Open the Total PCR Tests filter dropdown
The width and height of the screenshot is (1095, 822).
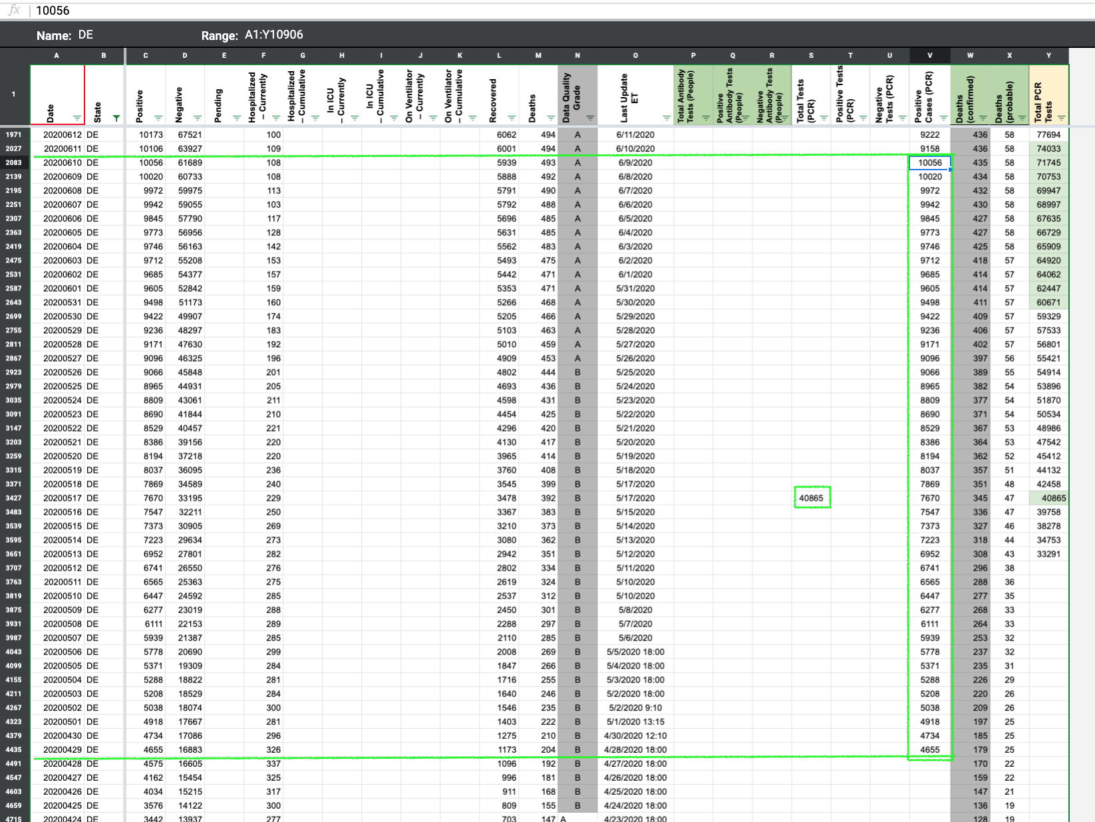coord(1061,118)
